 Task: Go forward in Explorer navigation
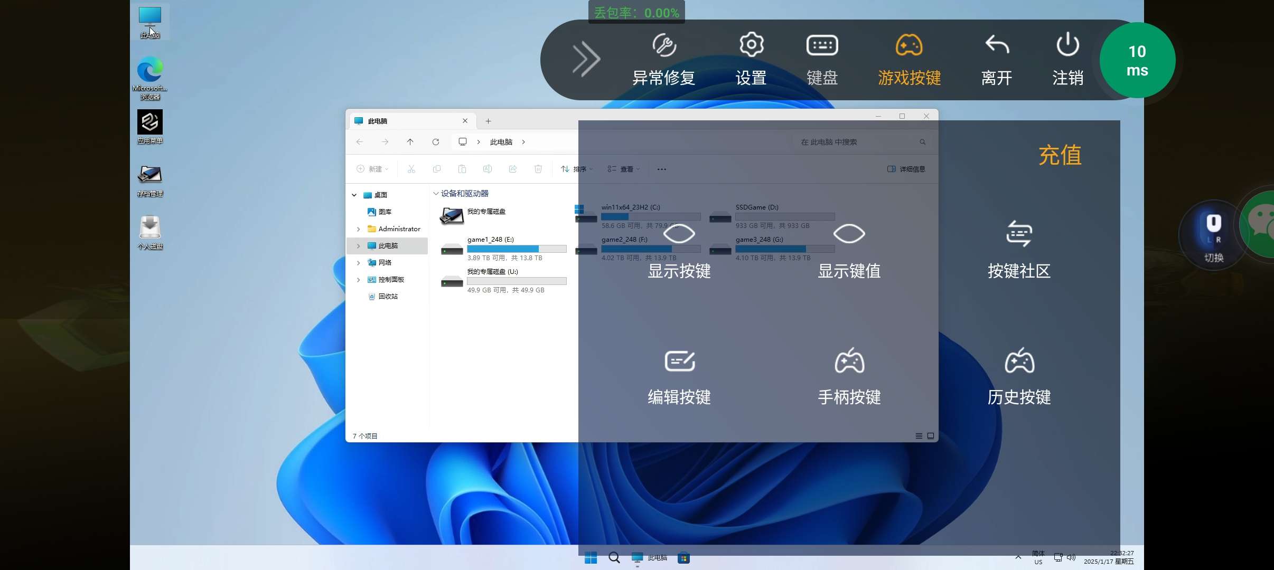[x=385, y=142]
